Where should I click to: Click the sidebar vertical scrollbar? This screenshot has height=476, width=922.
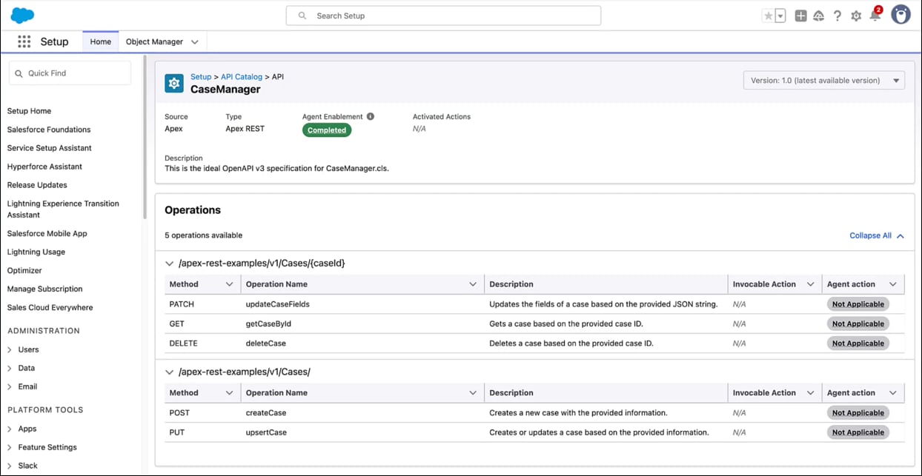145,138
